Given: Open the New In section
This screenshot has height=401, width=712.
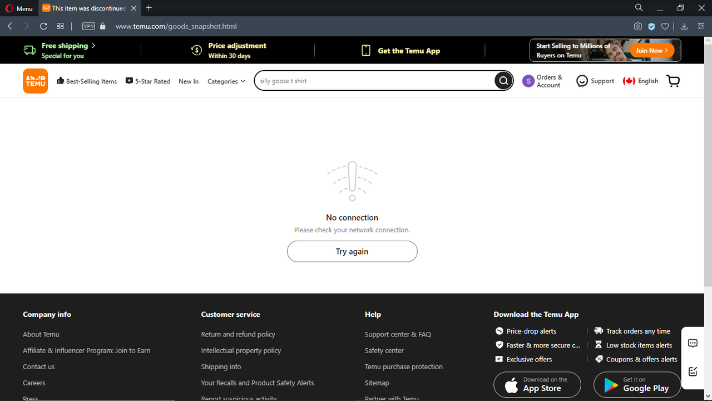Looking at the screenshot, I should pyautogui.click(x=189, y=81).
